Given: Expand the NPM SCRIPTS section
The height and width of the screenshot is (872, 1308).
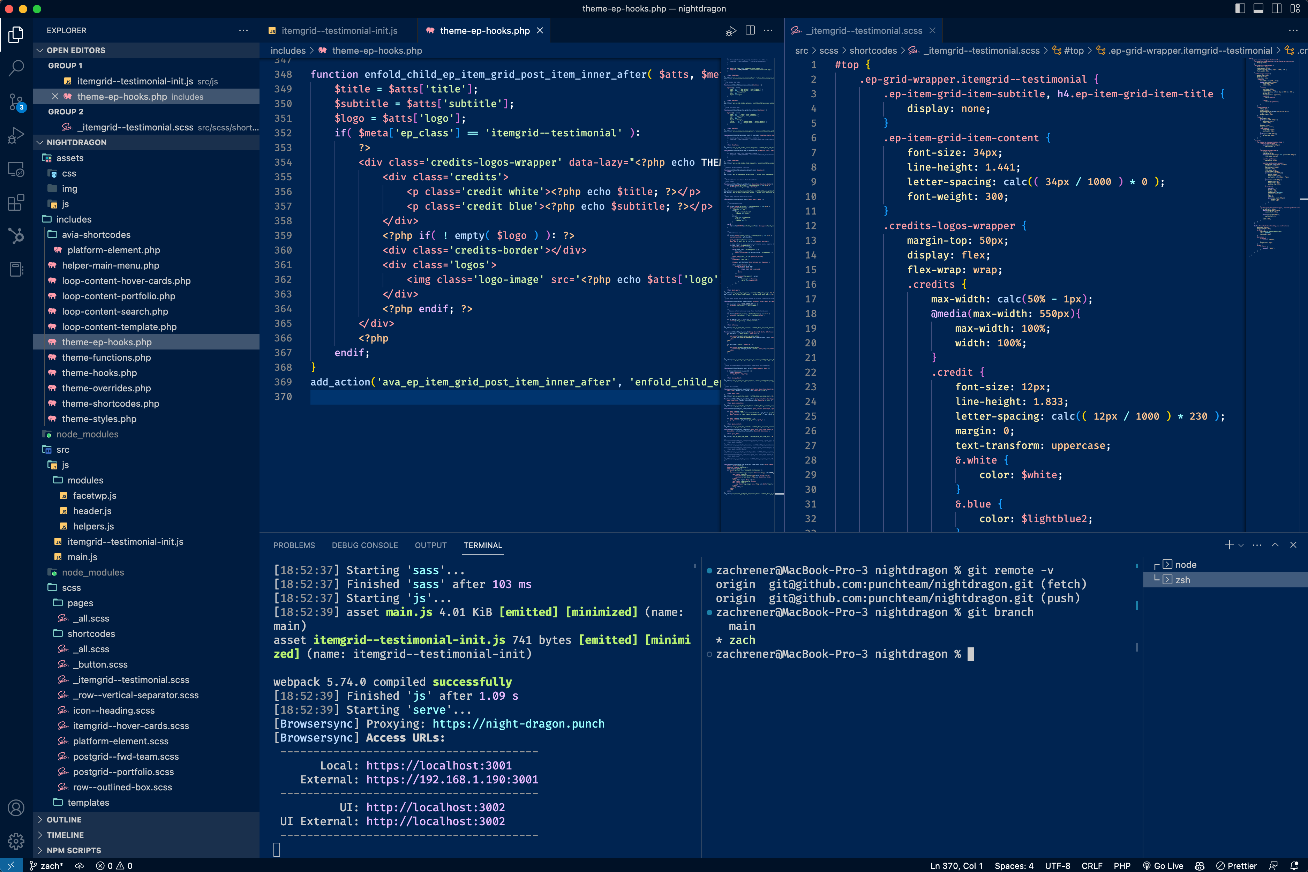Looking at the screenshot, I should [x=146, y=850].
